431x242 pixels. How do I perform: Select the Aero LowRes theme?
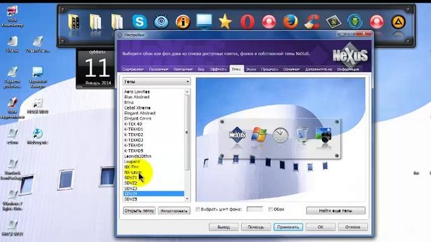(137, 91)
